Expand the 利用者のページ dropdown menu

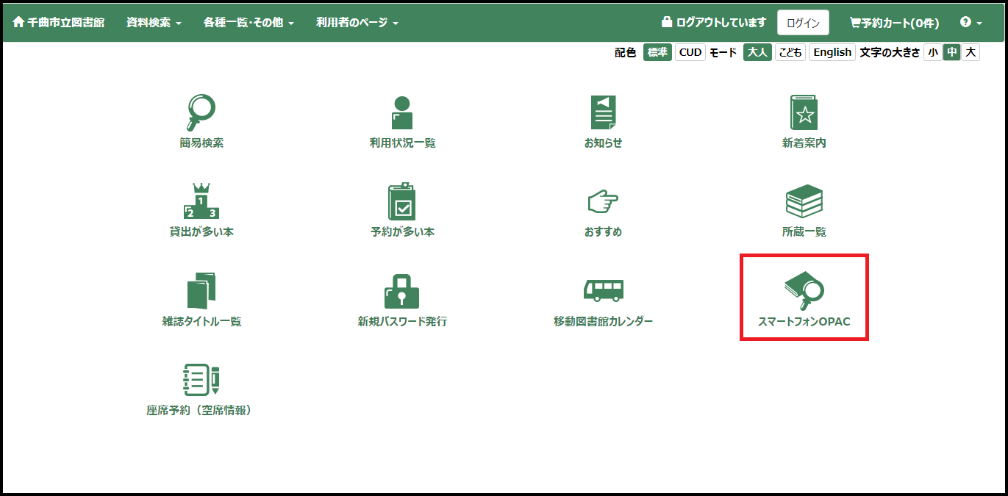coord(357,23)
